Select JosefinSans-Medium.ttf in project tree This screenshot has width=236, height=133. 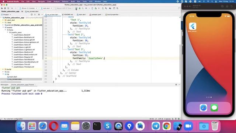click(23, 52)
